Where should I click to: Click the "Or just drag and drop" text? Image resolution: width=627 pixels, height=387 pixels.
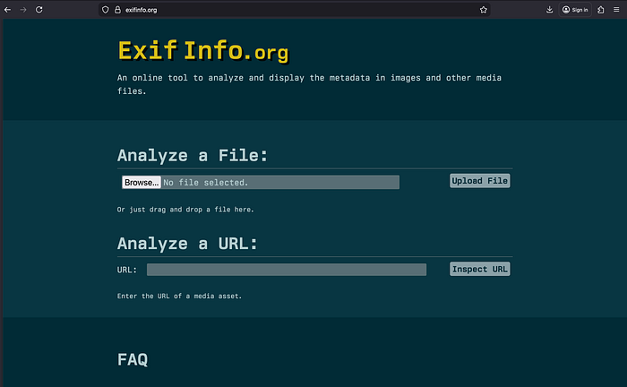185,210
